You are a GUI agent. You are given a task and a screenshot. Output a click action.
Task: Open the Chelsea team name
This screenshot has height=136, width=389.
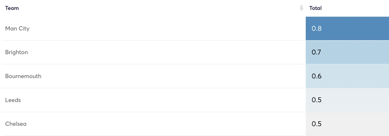[x=16, y=124]
